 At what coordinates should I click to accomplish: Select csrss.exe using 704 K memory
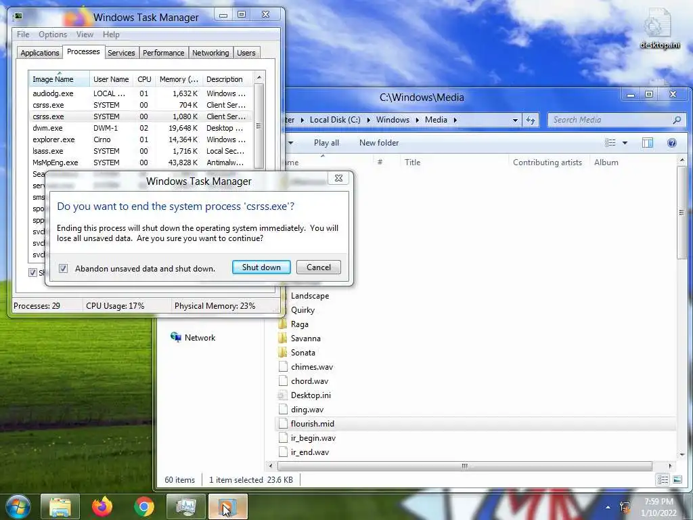pyautogui.click(x=141, y=105)
